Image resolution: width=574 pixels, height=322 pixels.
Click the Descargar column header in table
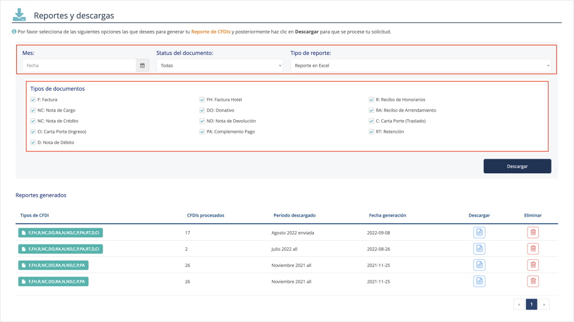[479, 215]
